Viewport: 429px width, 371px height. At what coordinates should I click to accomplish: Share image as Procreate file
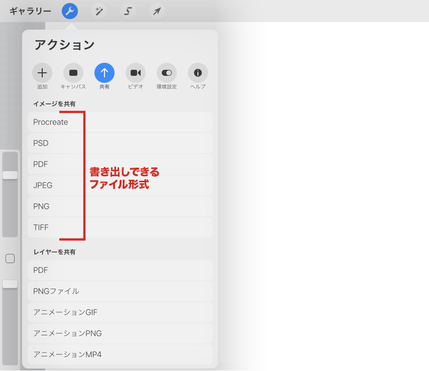click(x=120, y=122)
